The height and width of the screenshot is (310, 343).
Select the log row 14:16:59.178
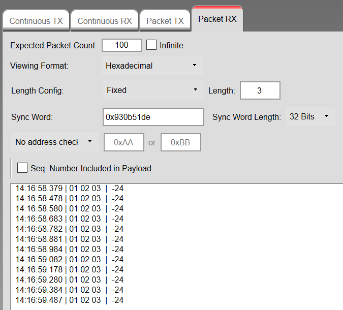point(70,269)
